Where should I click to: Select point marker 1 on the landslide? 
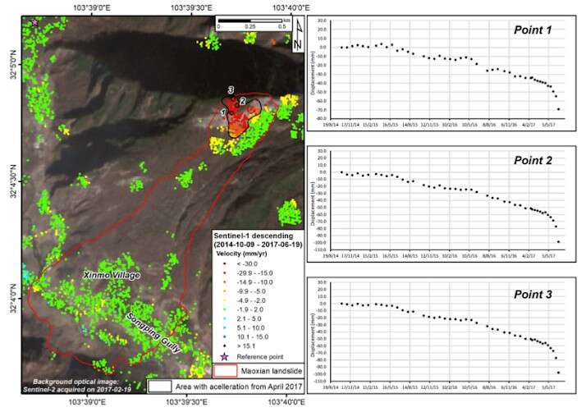[223, 112]
